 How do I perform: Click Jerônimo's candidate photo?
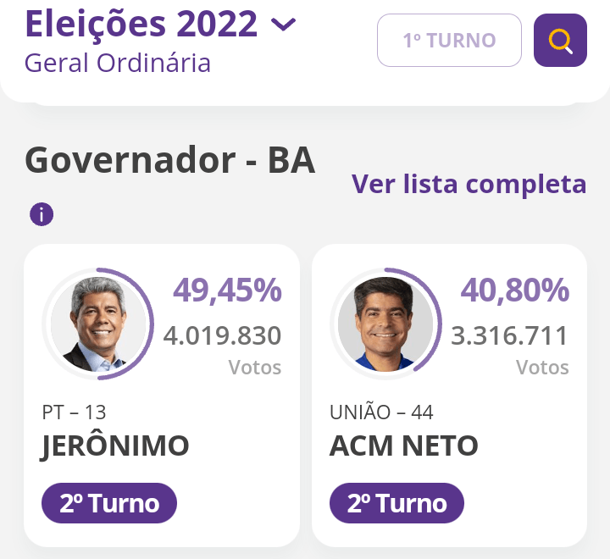97,323
